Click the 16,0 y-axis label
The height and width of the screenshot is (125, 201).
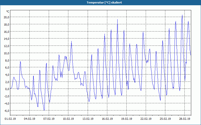(x=7, y=31)
